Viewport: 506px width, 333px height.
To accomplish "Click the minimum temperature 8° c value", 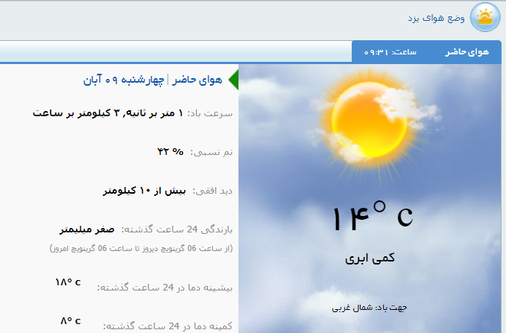I will [70, 321].
